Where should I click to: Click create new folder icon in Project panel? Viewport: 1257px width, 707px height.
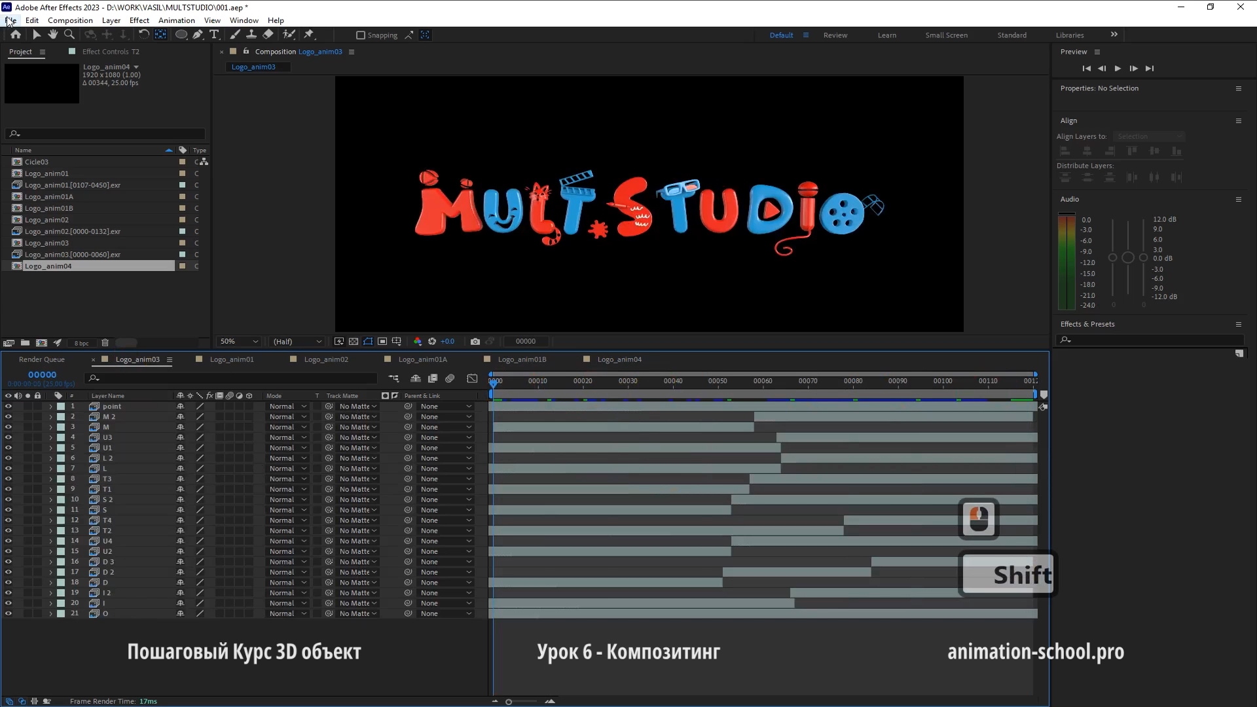pyautogui.click(x=25, y=343)
